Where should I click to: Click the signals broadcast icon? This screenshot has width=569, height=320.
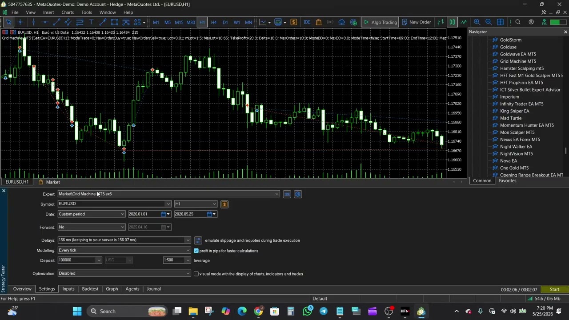coord(330,22)
